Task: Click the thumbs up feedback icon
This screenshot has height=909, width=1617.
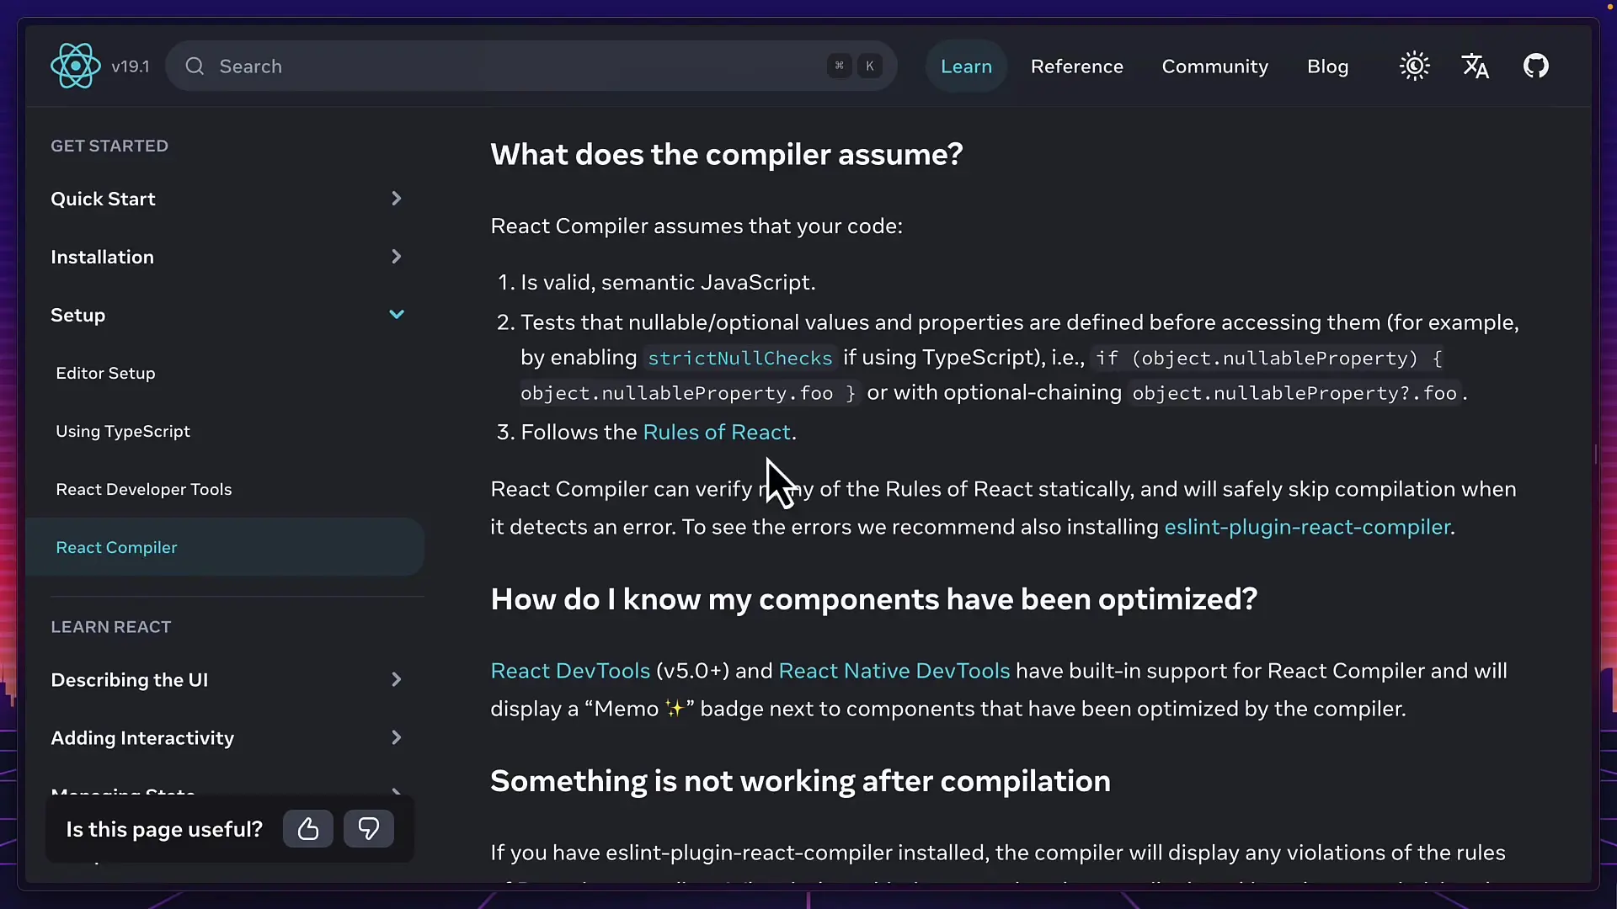Action: [x=308, y=829]
